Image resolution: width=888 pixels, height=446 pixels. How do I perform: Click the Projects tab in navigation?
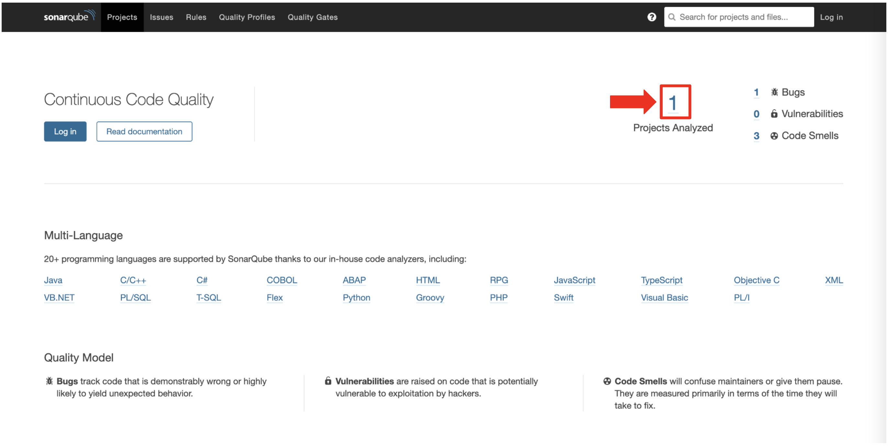click(122, 16)
